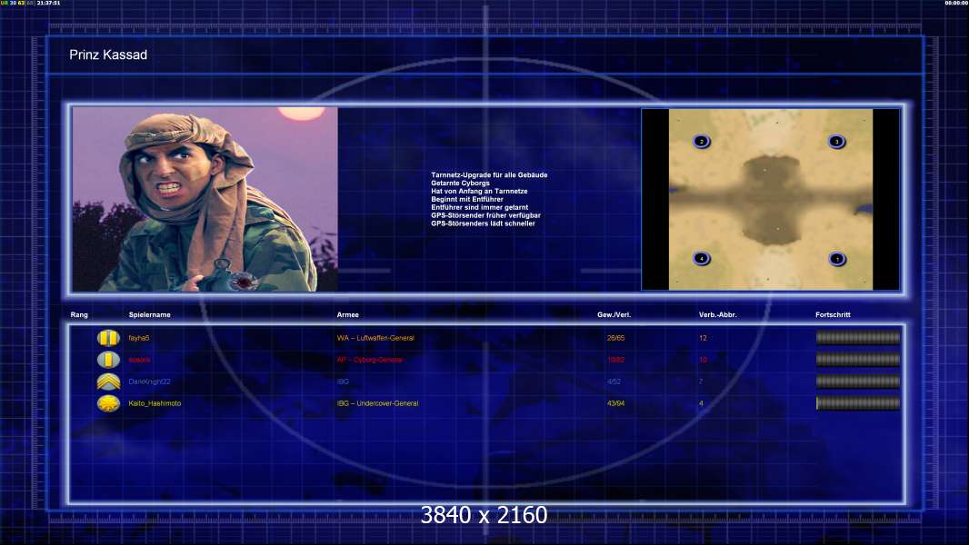Click the win/loss value '4/52'
Viewport: 969px width, 545px height.
[614, 381]
